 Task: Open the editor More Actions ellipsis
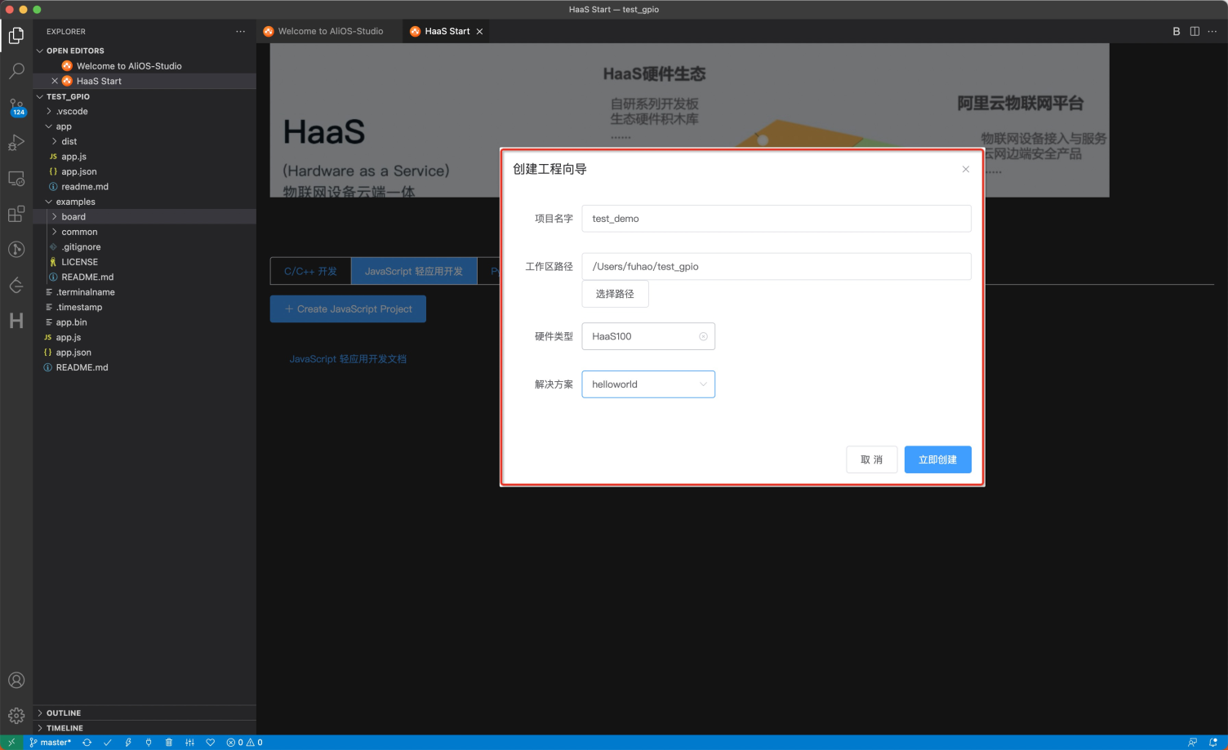point(1212,31)
